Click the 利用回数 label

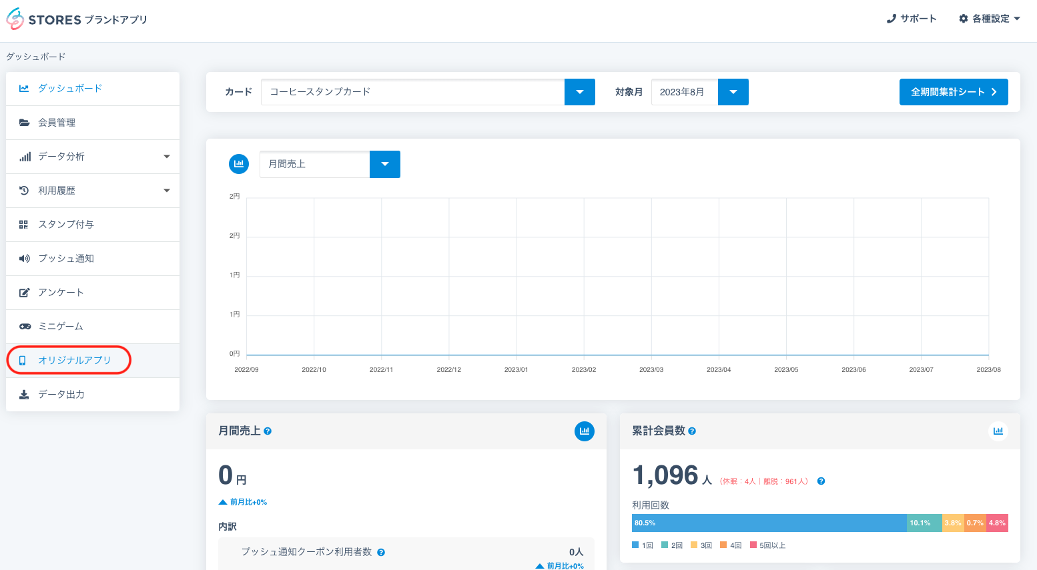tap(651, 505)
